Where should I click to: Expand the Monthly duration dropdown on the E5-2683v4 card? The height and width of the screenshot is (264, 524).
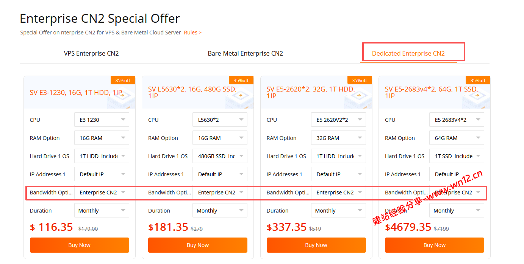pyautogui.click(x=457, y=210)
